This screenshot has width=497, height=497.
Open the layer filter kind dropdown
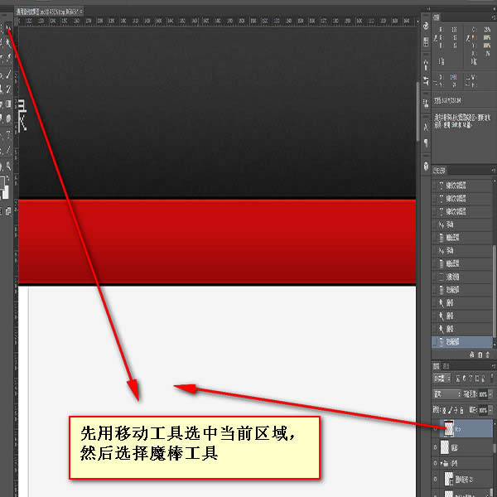click(x=442, y=379)
